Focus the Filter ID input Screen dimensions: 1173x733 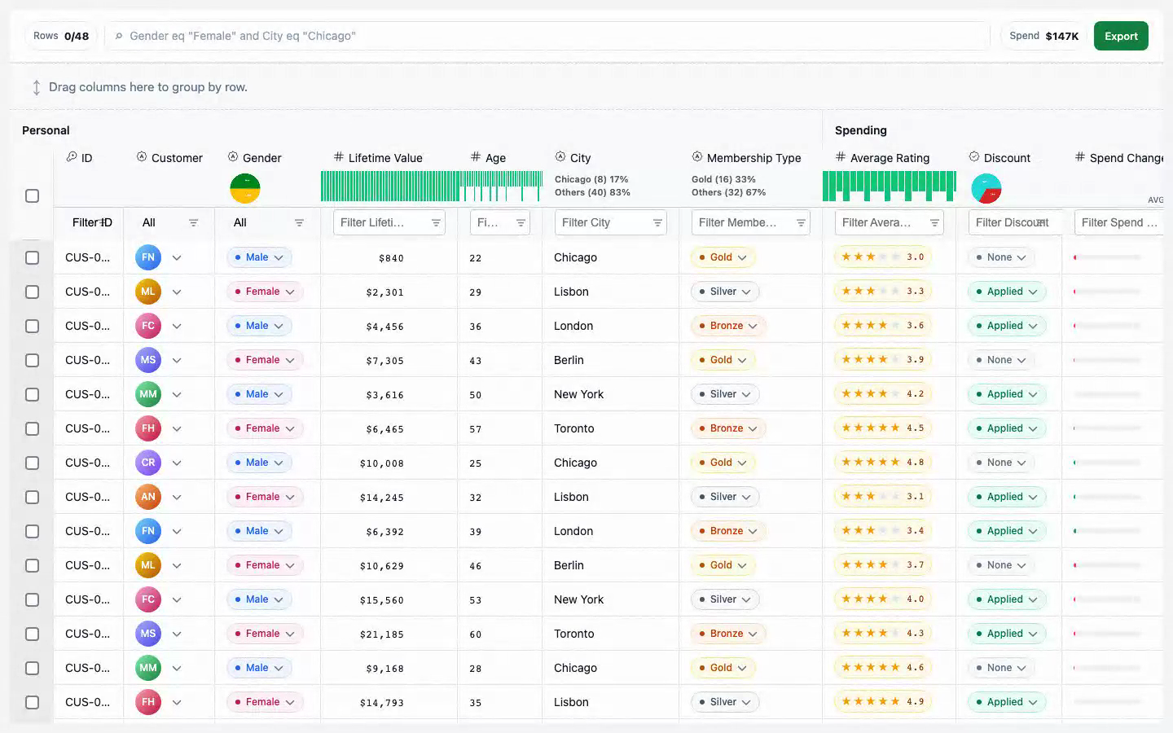pyautogui.click(x=88, y=222)
